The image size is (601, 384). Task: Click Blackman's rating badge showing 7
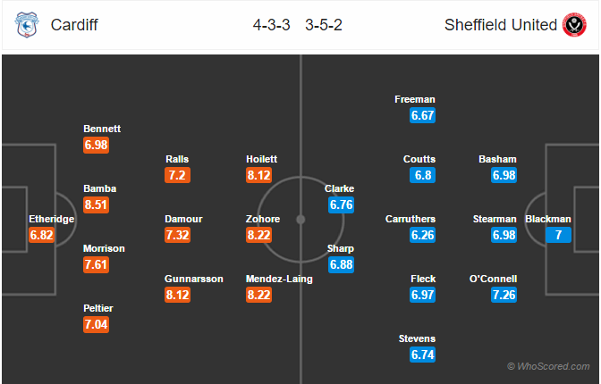(558, 235)
